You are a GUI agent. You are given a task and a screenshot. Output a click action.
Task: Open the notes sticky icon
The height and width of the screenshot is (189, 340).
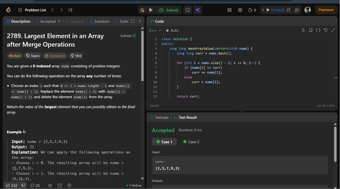pos(188,10)
